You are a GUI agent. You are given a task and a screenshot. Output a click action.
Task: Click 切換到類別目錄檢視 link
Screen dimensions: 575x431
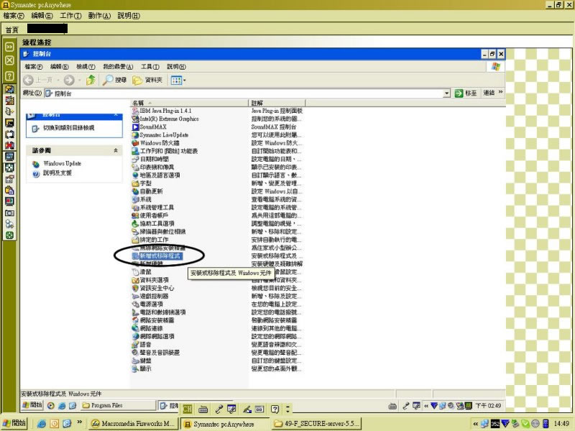tap(68, 128)
